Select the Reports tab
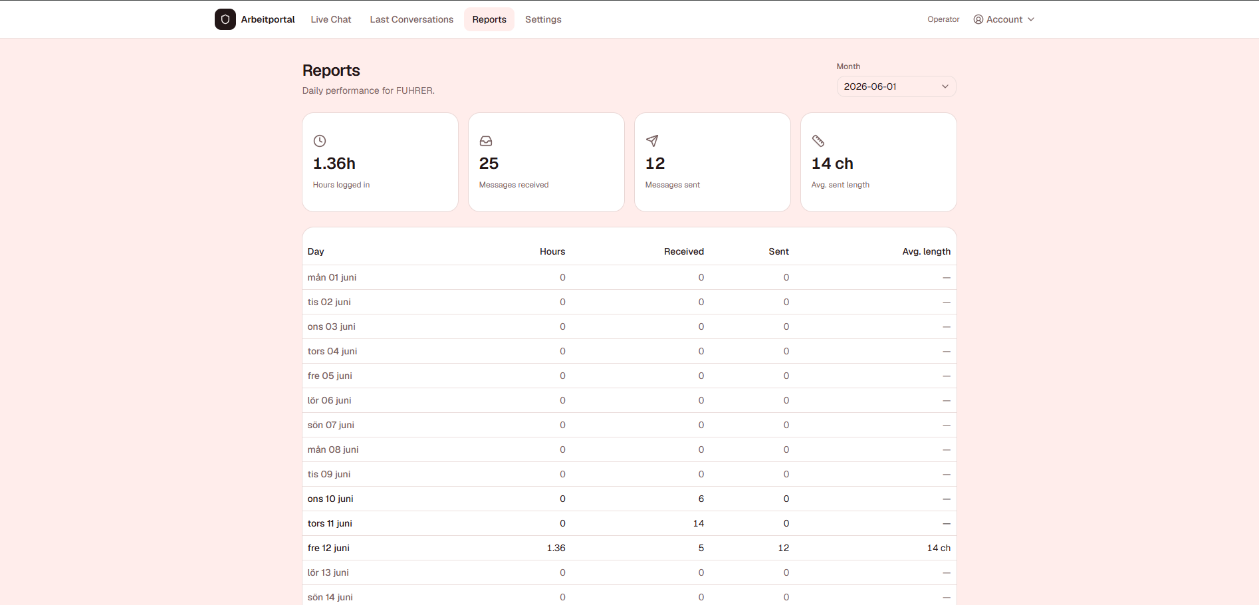Image resolution: width=1259 pixels, height=605 pixels. 489,19
